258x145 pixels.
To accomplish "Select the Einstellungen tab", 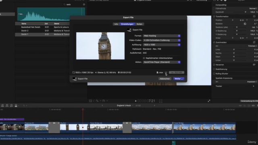I will point(127,24).
